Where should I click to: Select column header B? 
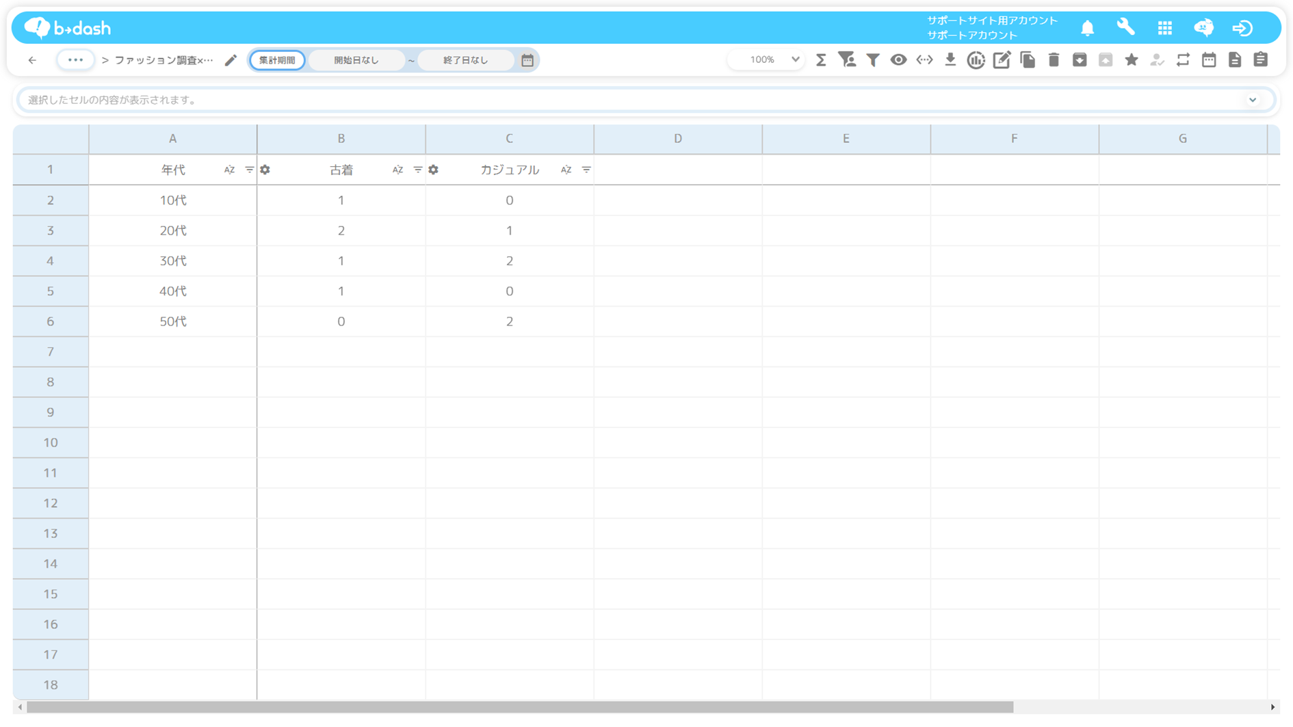[x=341, y=139]
